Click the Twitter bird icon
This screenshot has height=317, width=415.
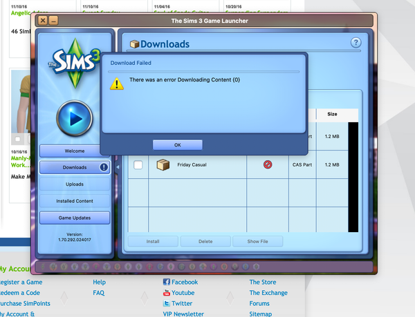coord(167,303)
